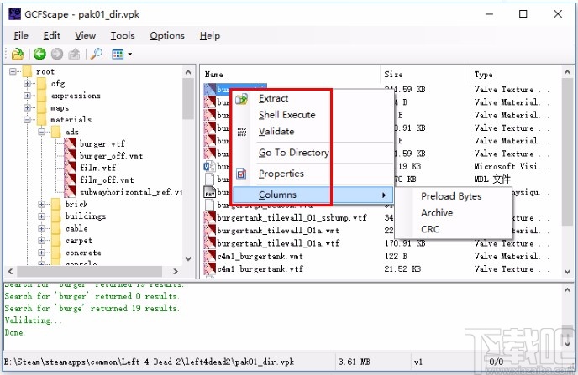The height and width of the screenshot is (375, 578).
Task: Open Search with the magnifier icon
Action: click(97, 54)
